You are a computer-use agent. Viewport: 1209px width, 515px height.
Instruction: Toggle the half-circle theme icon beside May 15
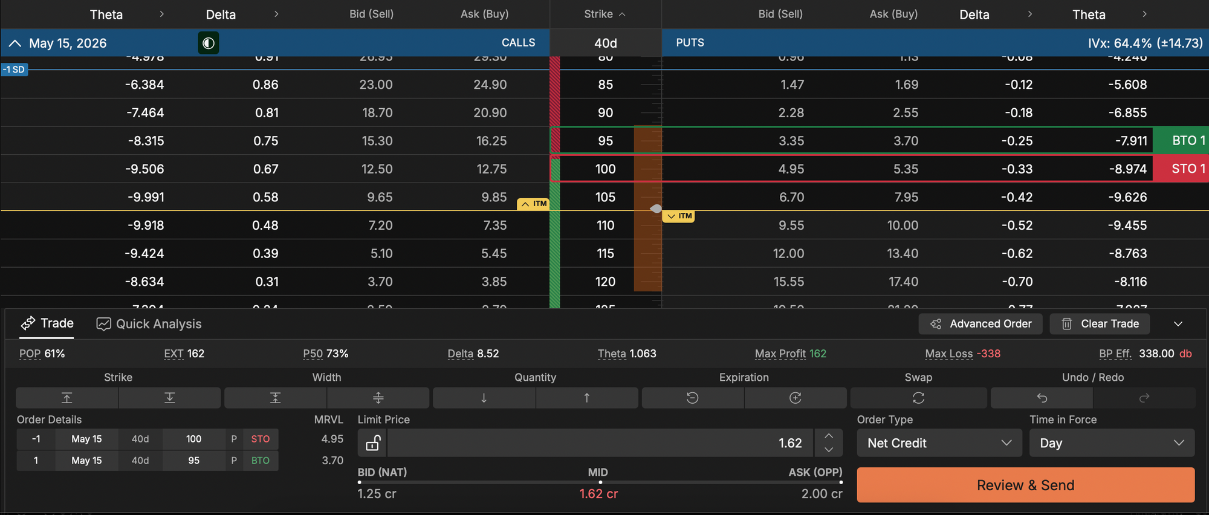point(208,43)
